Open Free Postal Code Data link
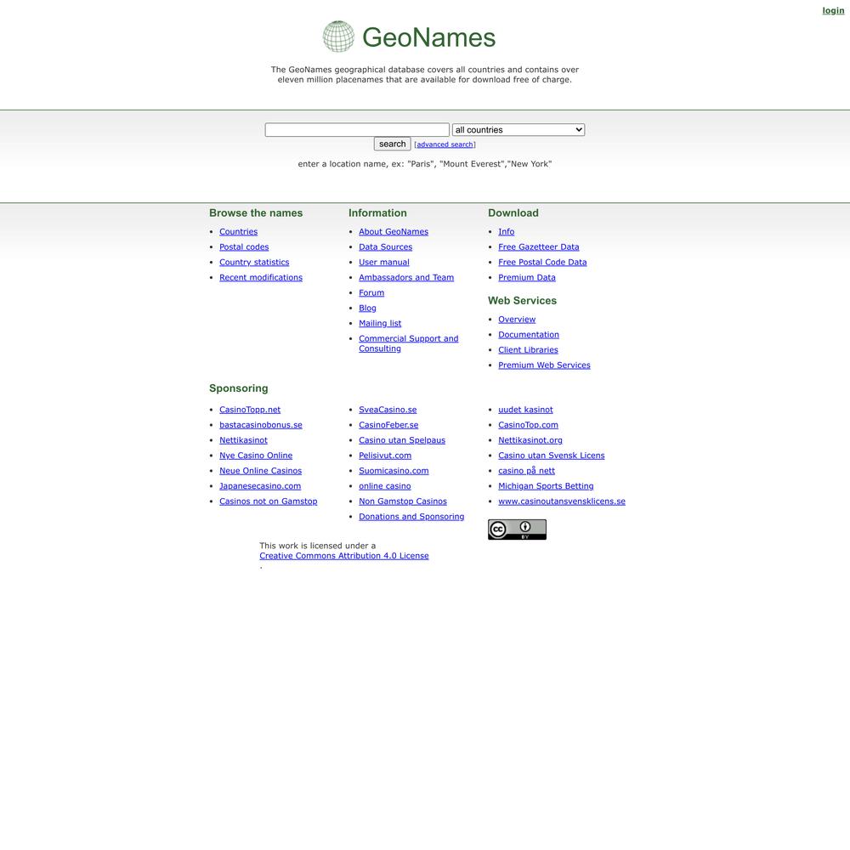850x850 pixels. point(542,262)
